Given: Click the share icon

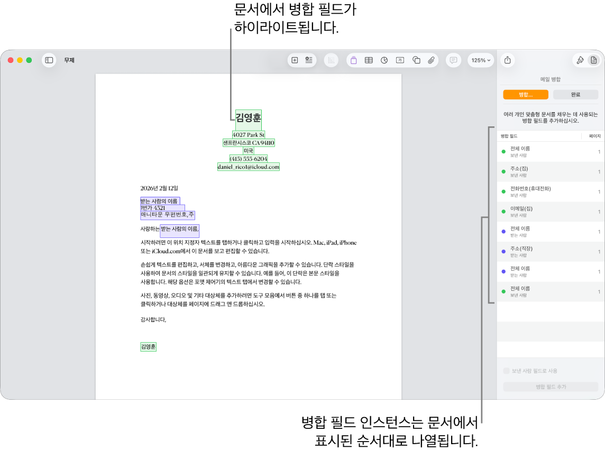Looking at the screenshot, I should coord(508,60).
